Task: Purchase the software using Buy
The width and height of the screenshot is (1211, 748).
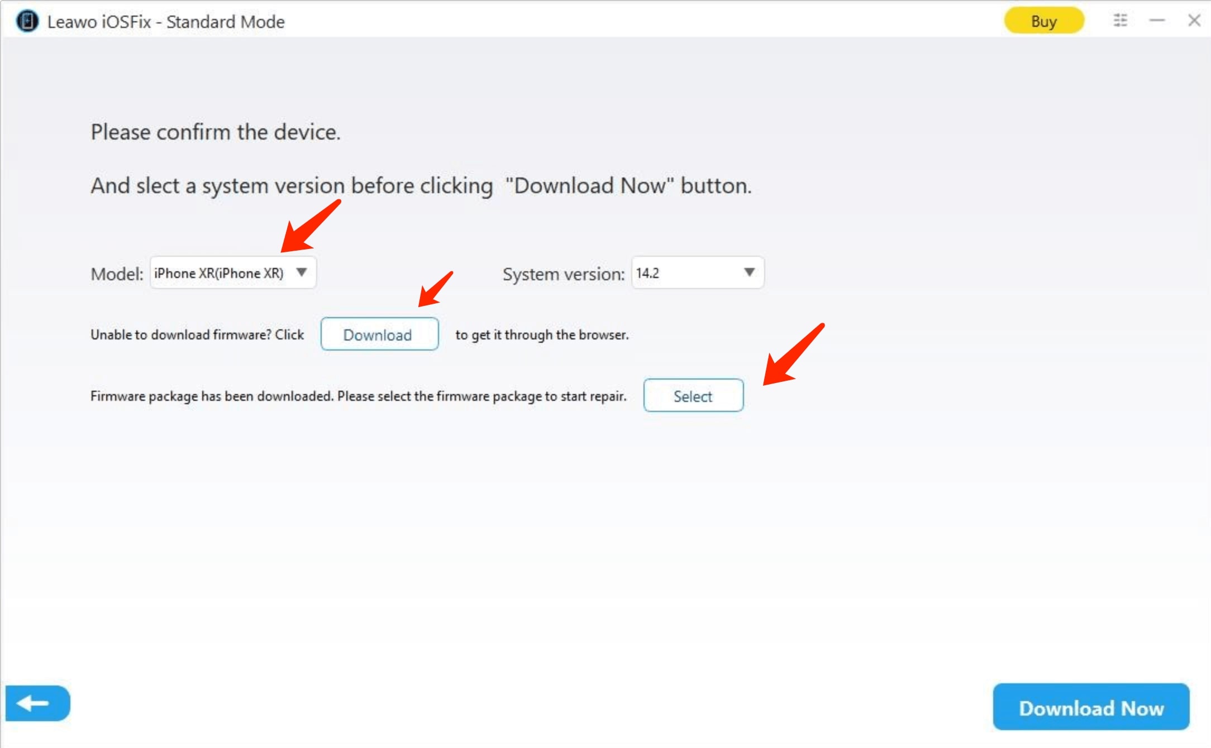Action: click(1043, 20)
